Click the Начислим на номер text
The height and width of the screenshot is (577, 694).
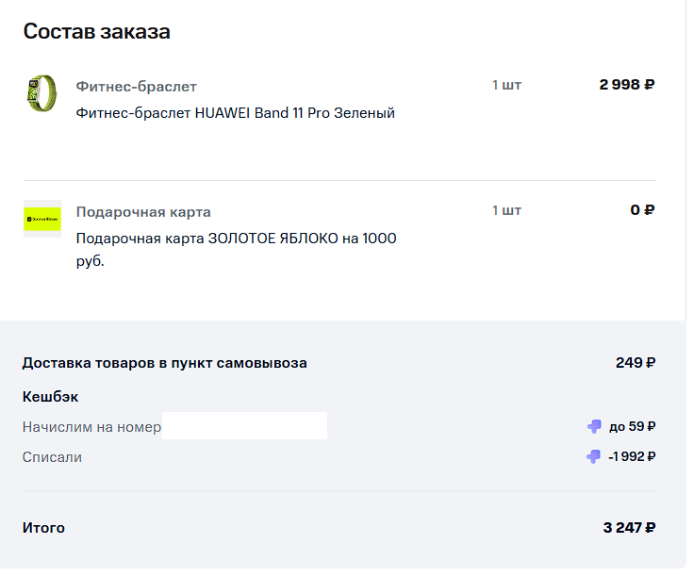[x=91, y=427]
